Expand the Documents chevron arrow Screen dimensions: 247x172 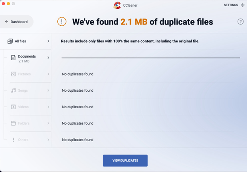coord(48,58)
